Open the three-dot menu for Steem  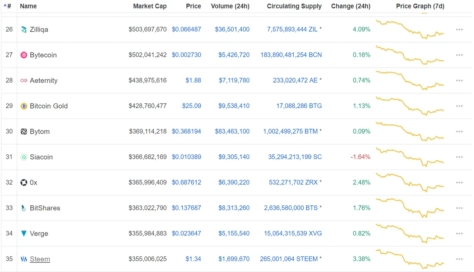tap(460, 259)
